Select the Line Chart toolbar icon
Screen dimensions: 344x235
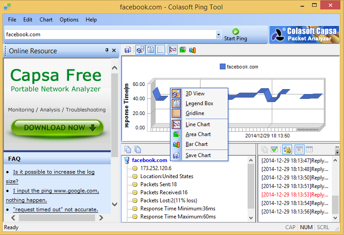point(173,50)
